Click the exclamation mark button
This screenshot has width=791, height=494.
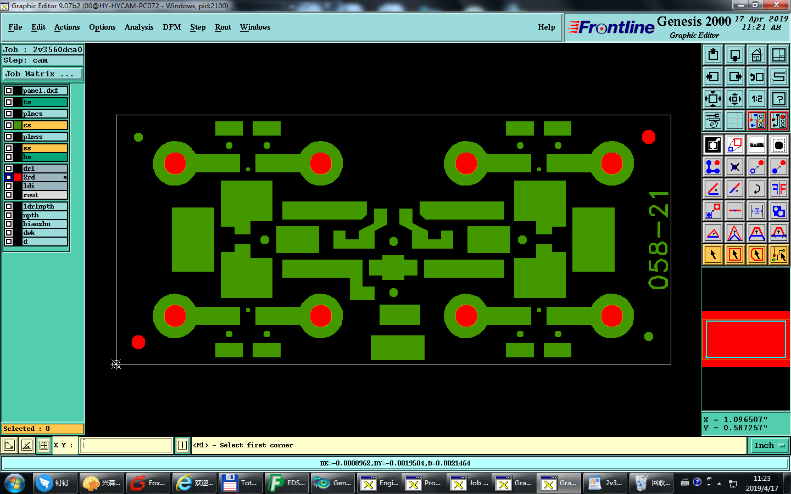[182, 445]
